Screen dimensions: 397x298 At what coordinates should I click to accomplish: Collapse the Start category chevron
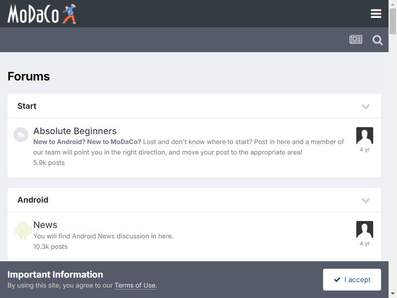366,106
